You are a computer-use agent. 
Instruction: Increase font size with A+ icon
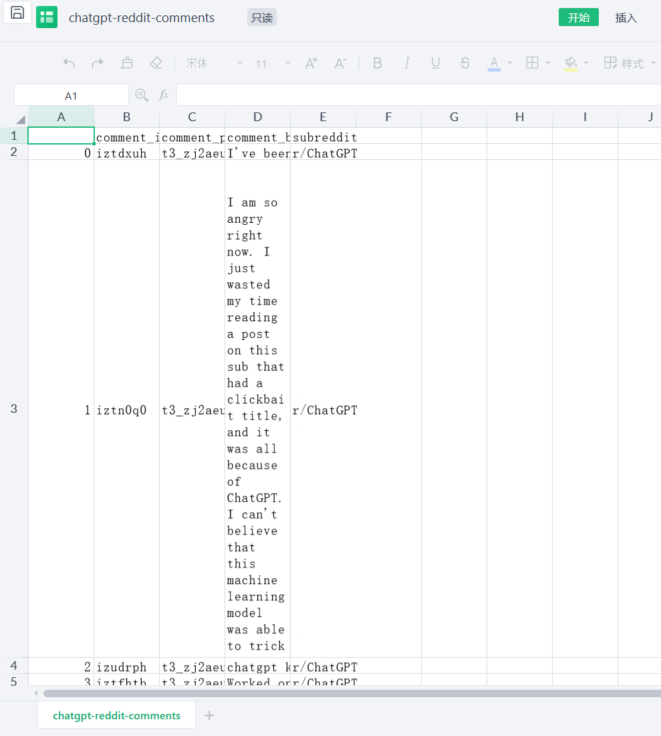pos(311,63)
